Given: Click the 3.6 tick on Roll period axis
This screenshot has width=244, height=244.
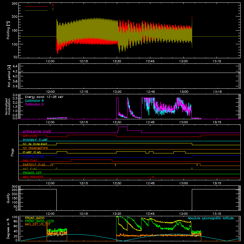Looking at the screenshot, I should click(15, 86).
